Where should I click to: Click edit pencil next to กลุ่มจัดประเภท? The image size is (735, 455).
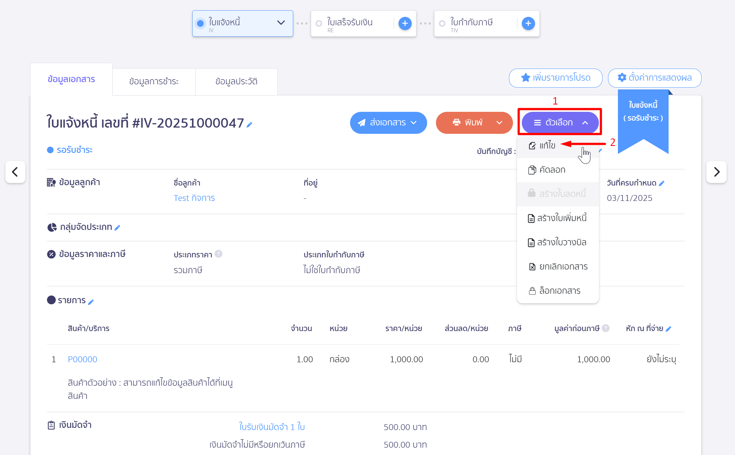click(x=117, y=228)
